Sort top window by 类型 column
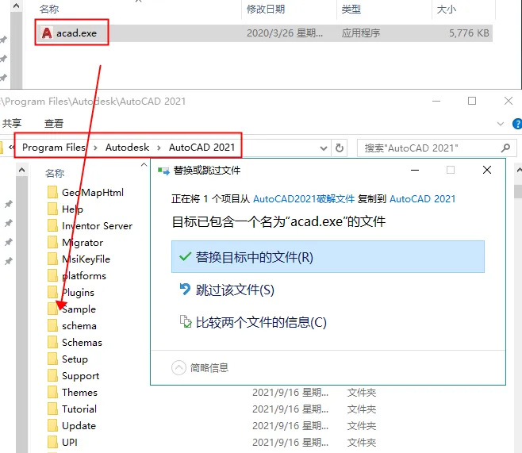Image resolution: width=522 pixels, height=453 pixels. (x=351, y=10)
